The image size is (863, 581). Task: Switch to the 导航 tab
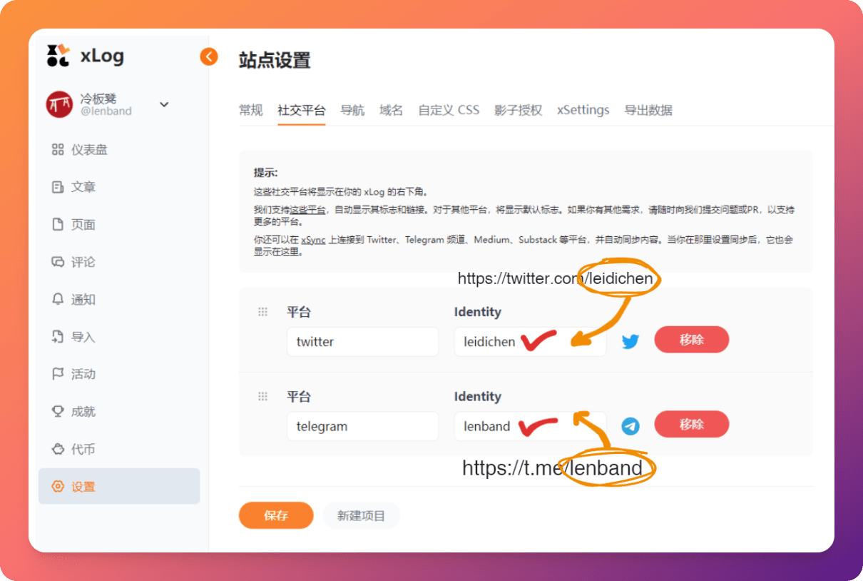coord(352,111)
